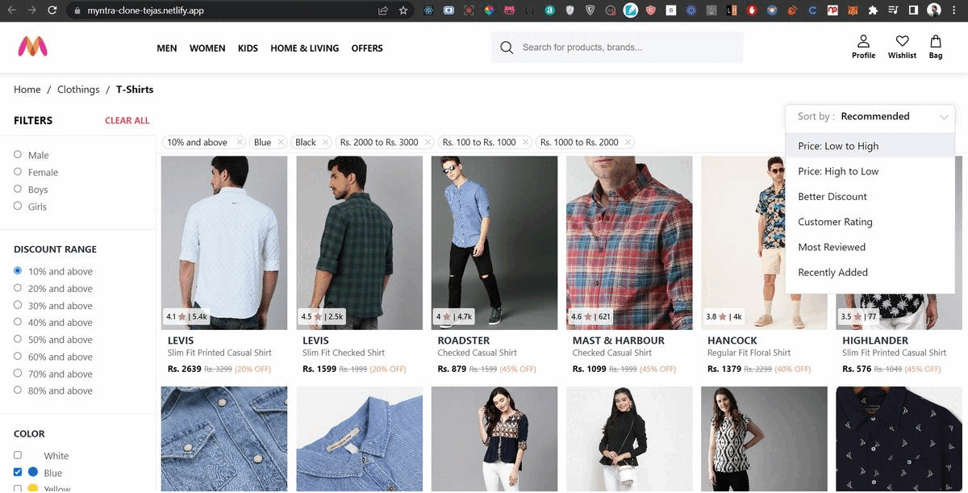Sort by Price: Low to High
The height and width of the screenshot is (493, 968).
870,146
